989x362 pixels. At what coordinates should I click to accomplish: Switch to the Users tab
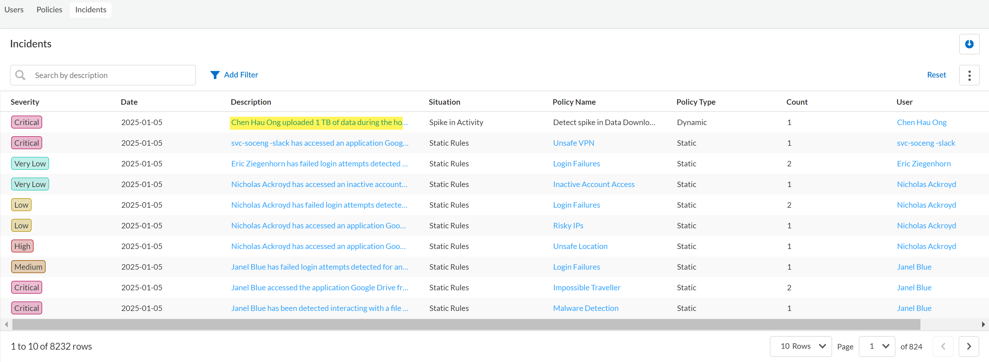14,9
